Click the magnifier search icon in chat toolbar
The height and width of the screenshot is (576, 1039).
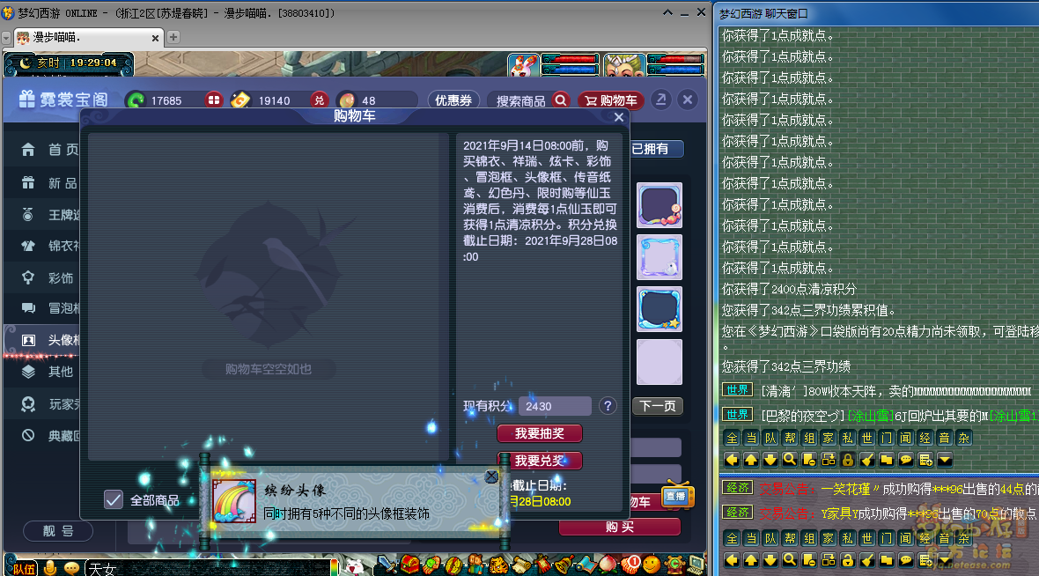(x=789, y=459)
